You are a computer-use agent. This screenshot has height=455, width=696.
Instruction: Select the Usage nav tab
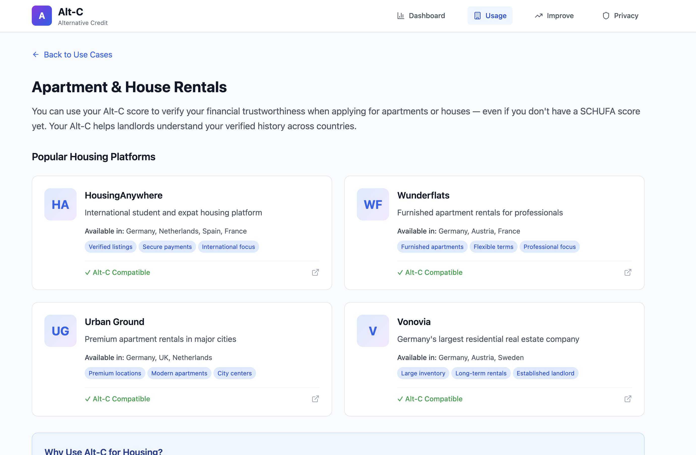[x=490, y=16]
